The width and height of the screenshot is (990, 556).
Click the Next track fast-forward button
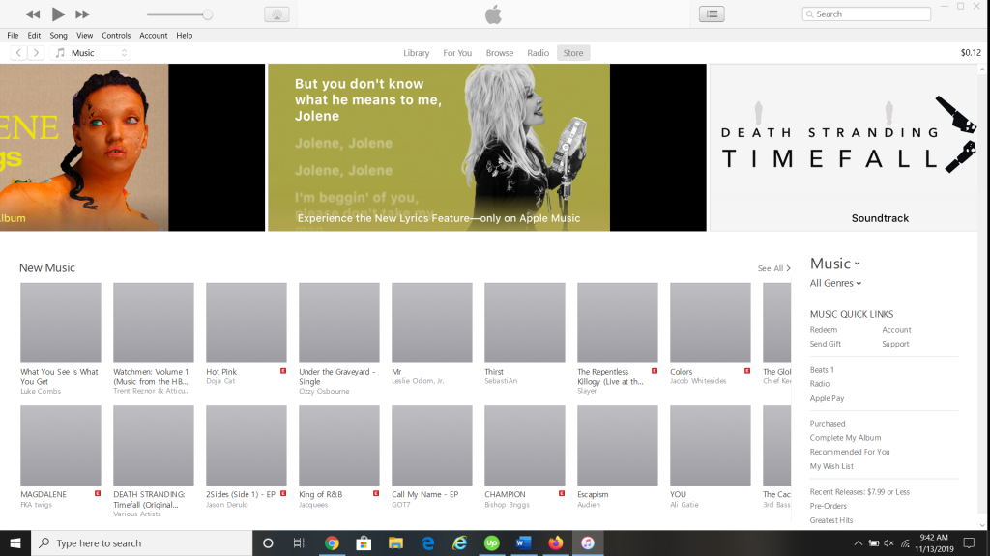(82, 14)
